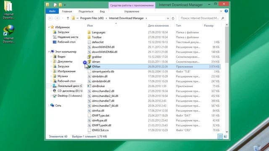Refresh the current folder view
269x151 pixels.
(x=173, y=18)
